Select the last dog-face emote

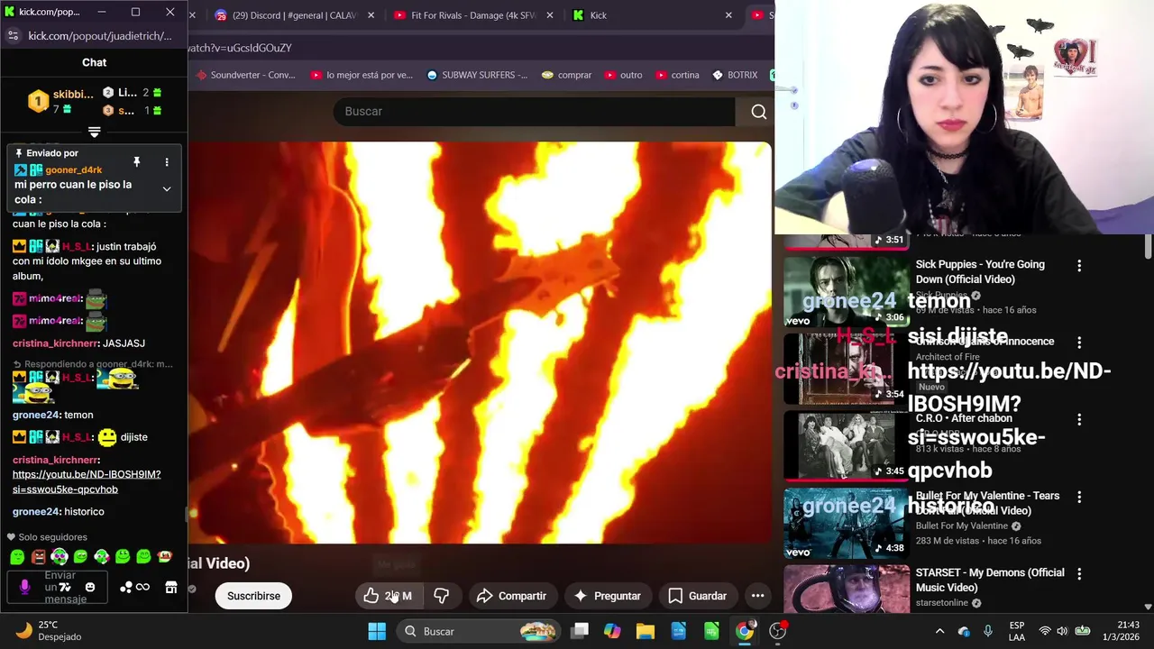[164, 557]
